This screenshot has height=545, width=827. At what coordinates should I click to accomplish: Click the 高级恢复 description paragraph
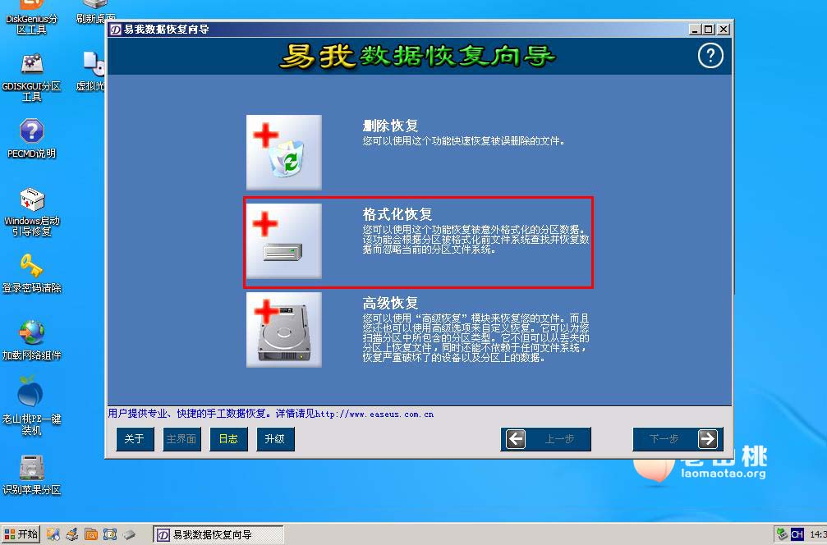476,338
